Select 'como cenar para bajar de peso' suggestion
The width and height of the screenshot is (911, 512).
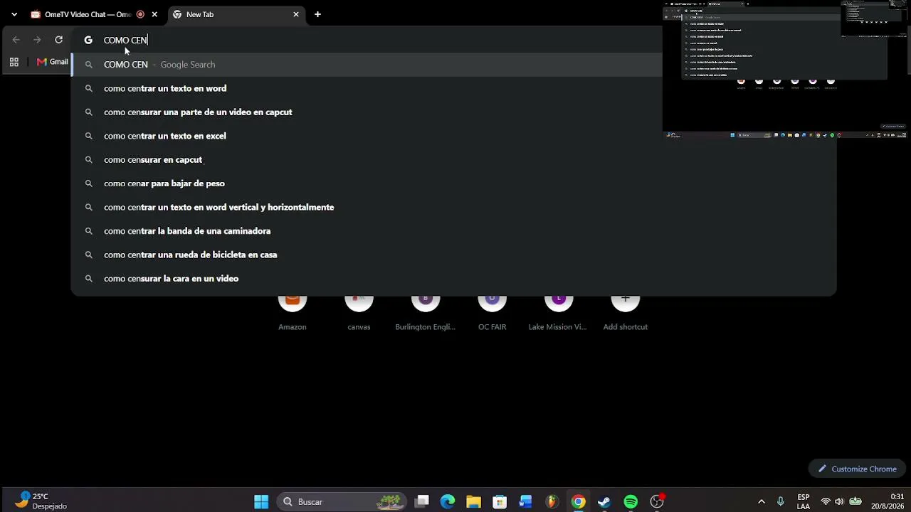tap(453, 183)
